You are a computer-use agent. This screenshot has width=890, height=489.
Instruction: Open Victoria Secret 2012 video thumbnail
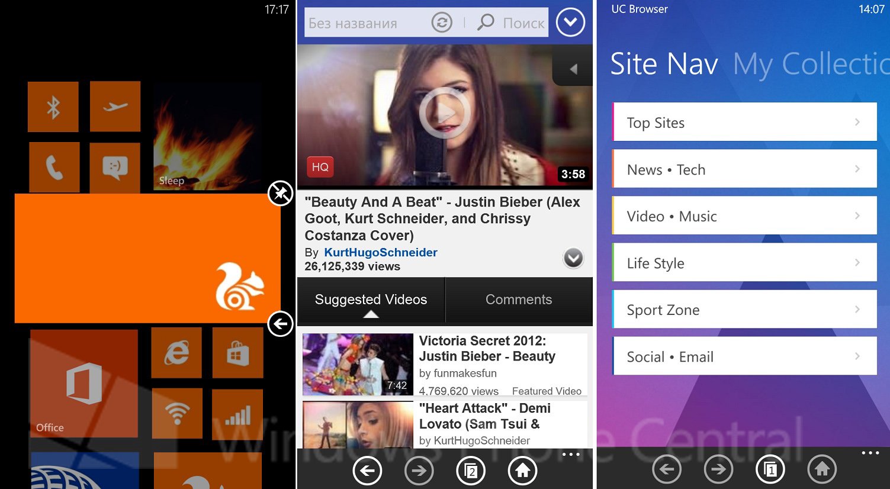point(358,364)
